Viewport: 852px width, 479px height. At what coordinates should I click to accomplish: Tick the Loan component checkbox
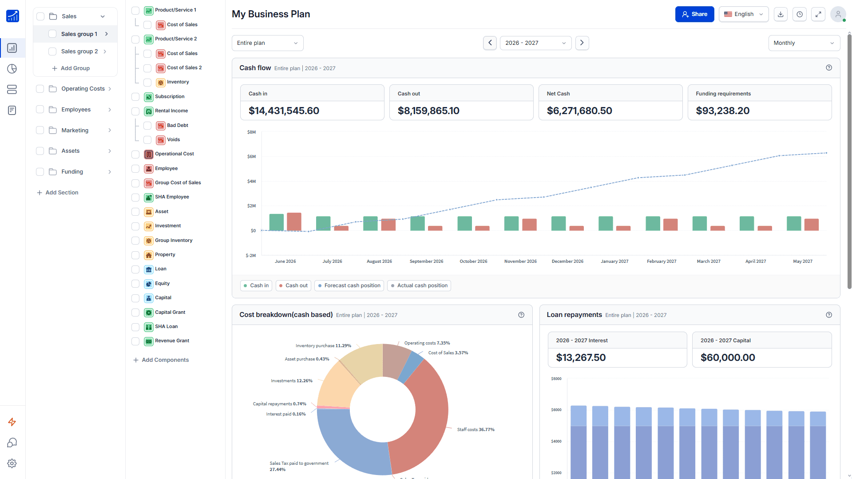[135, 269]
